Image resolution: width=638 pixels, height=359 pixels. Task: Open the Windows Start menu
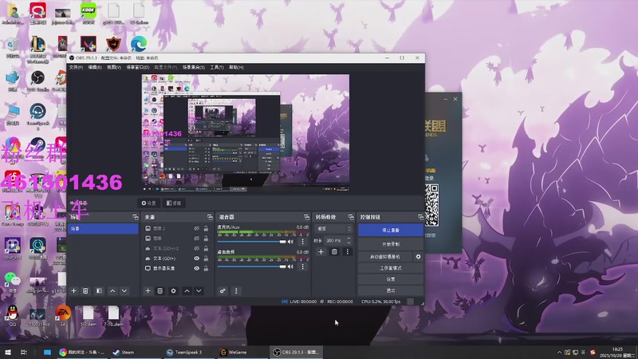[x=8, y=353]
